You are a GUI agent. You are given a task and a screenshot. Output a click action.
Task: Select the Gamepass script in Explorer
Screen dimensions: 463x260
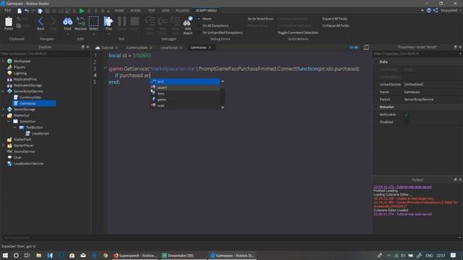coord(27,103)
